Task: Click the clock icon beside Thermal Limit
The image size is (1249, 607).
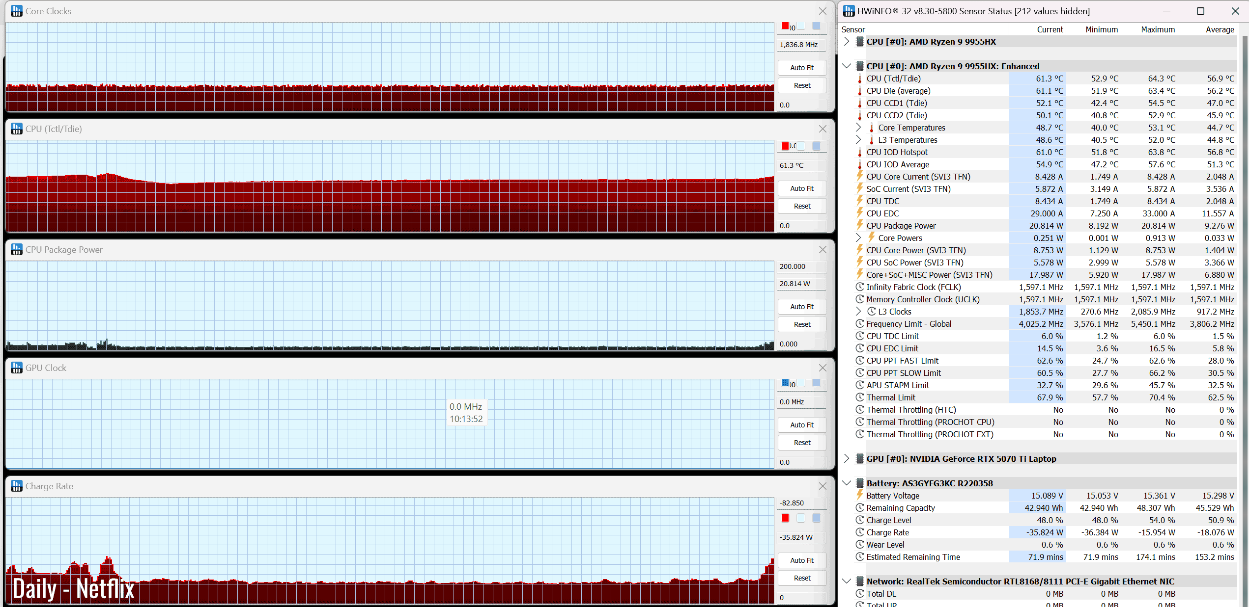Action: click(x=859, y=397)
